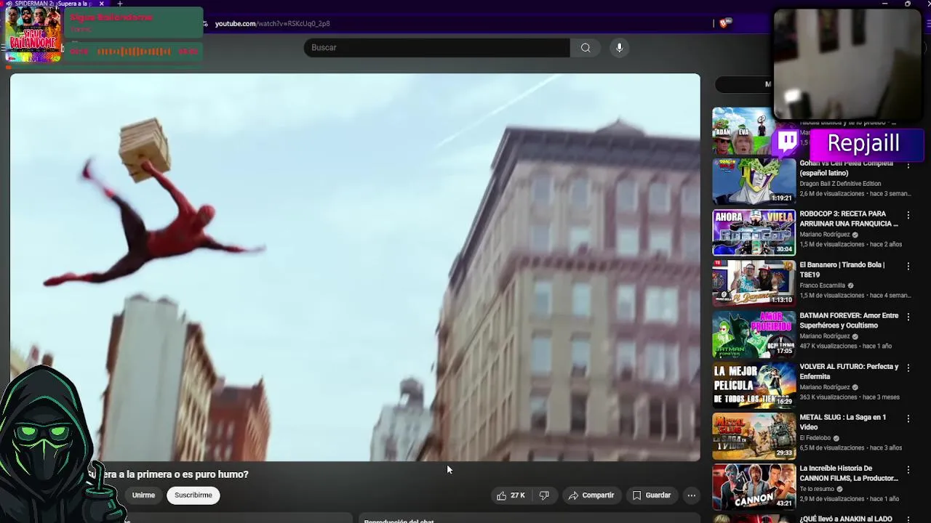
Task: Open options menu for El Bananero video
Action: pyautogui.click(x=908, y=267)
